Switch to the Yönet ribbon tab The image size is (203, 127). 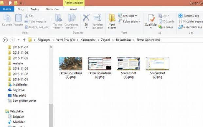tap(74, 9)
